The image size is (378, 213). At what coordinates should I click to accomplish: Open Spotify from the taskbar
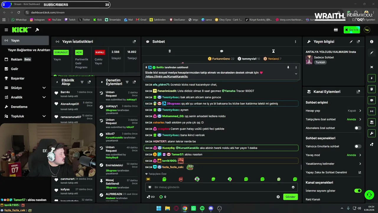(202, 208)
